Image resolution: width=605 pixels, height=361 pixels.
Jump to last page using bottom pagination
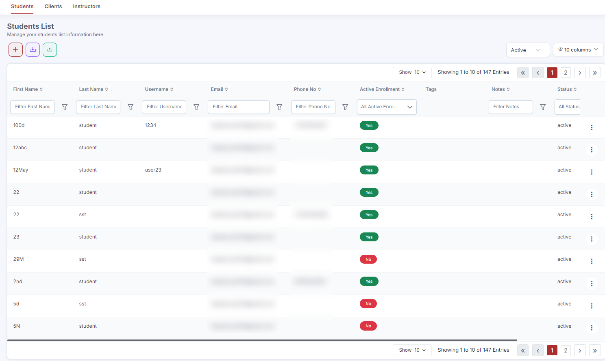(595, 350)
